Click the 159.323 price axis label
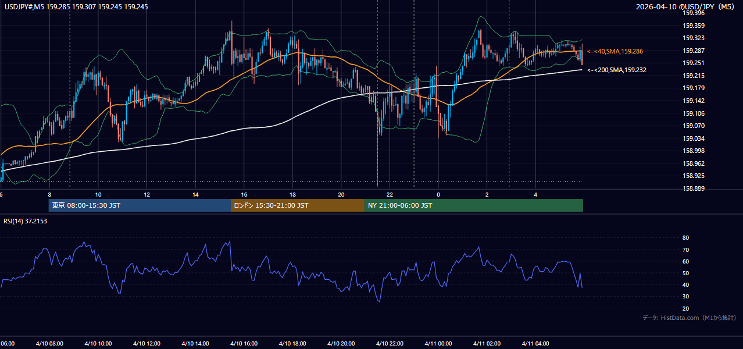743x349 pixels. (693, 38)
